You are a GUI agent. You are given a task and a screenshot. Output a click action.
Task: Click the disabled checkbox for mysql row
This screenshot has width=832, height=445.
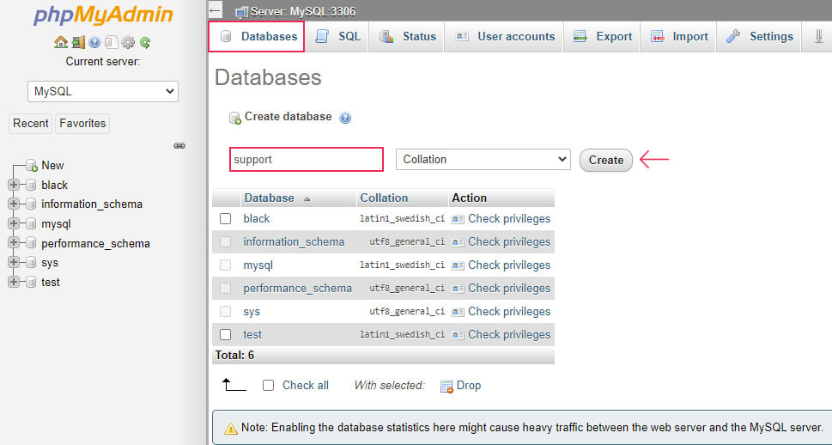click(x=226, y=265)
